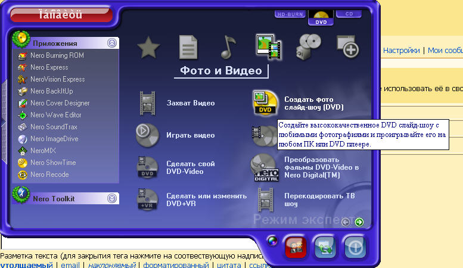Click the Настройки link
The height and width of the screenshot is (268, 463).
(401, 51)
